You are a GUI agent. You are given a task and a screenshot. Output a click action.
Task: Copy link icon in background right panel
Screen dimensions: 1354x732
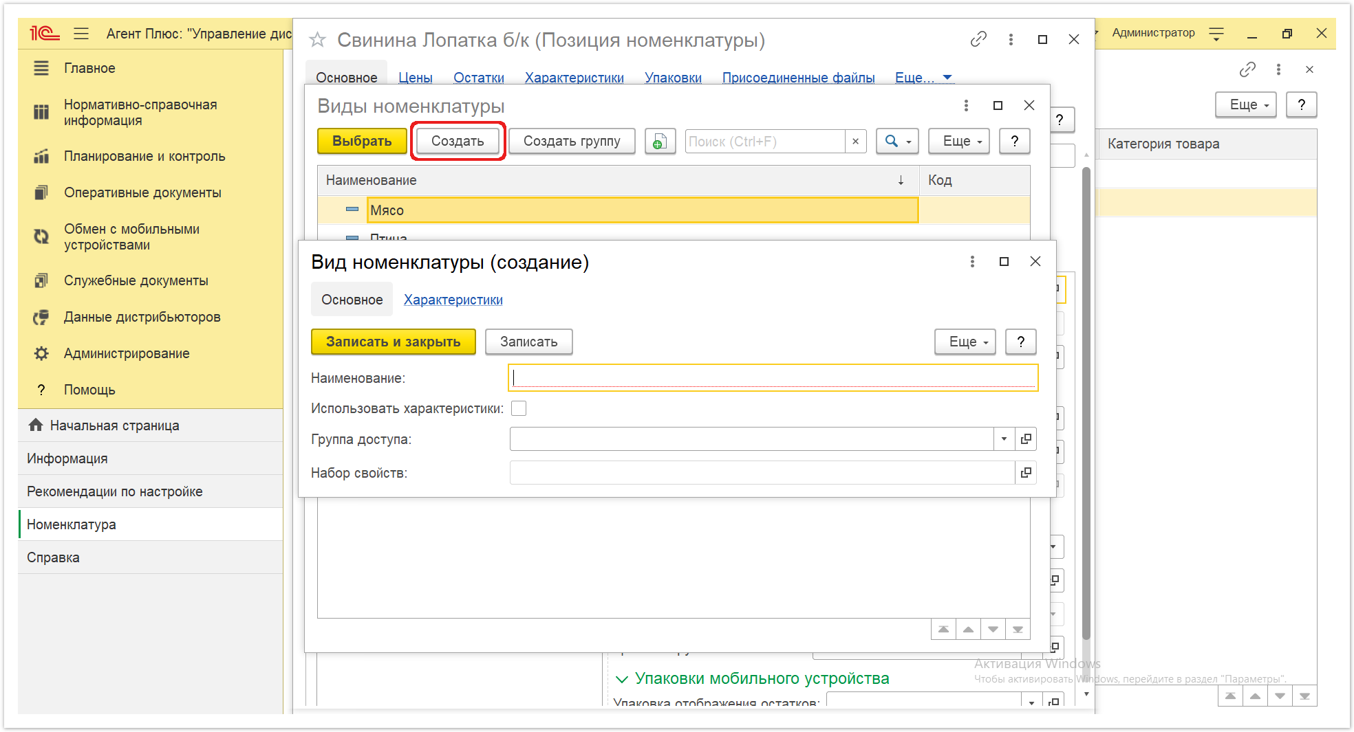coord(1247,69)
